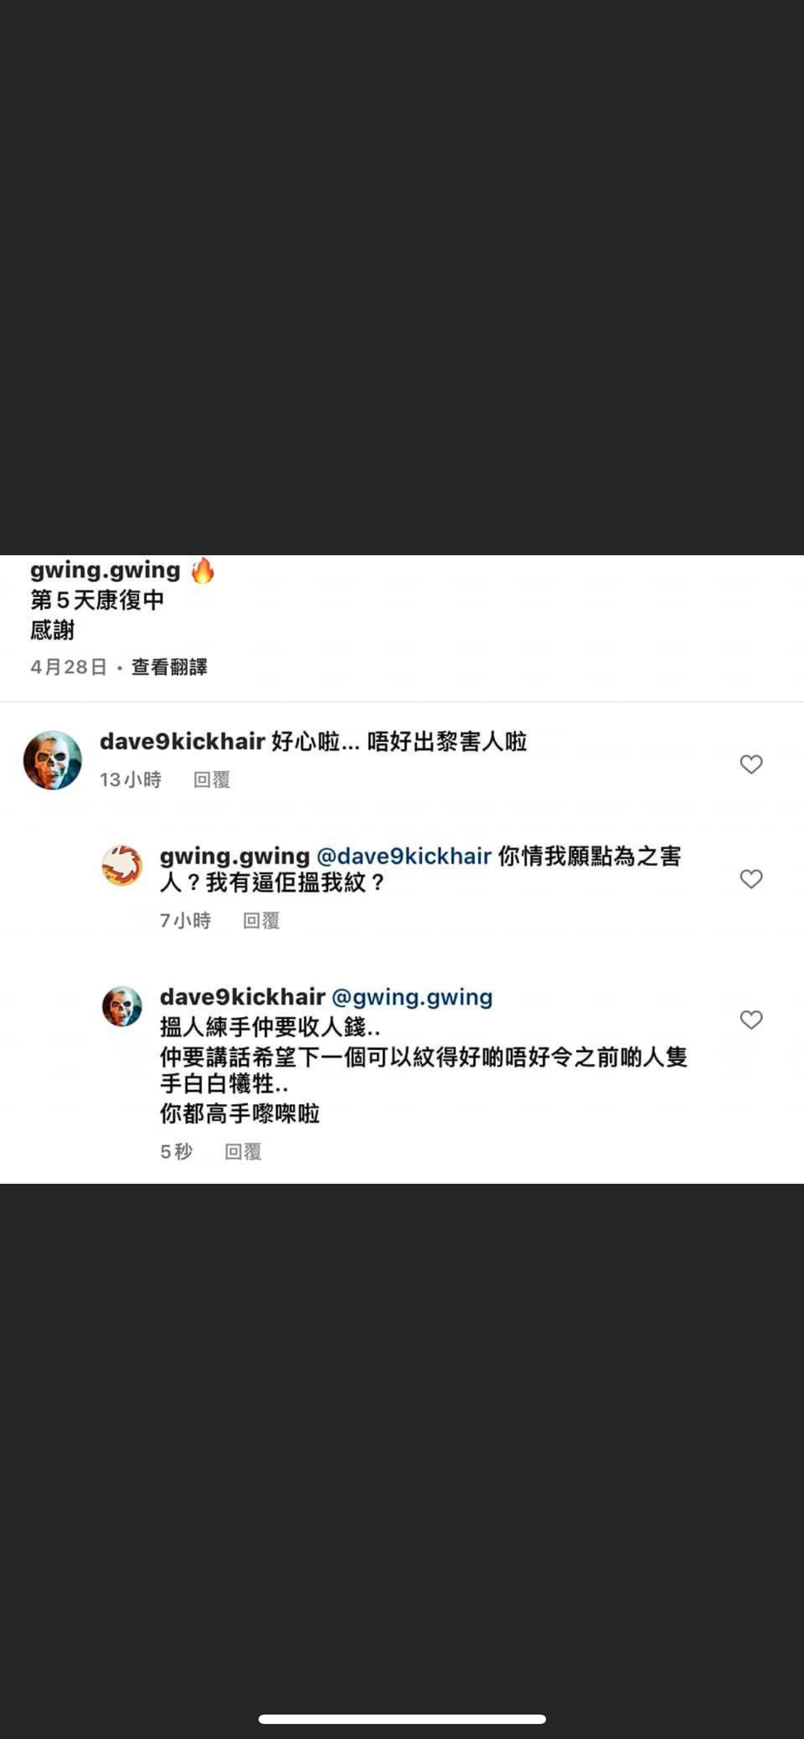Open dave9kickhair username on first comment
This screenshot has width=804, height=1739.
coord(182,741)
